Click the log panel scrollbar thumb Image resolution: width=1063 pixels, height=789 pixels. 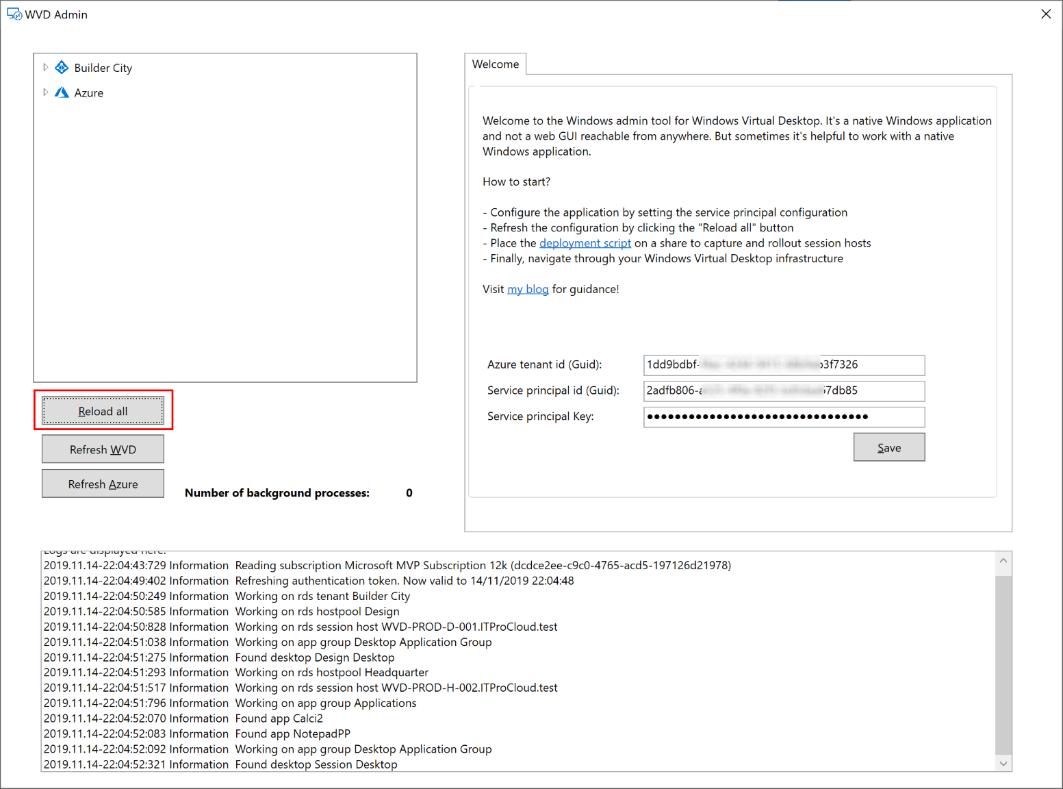click(1003, 664)
